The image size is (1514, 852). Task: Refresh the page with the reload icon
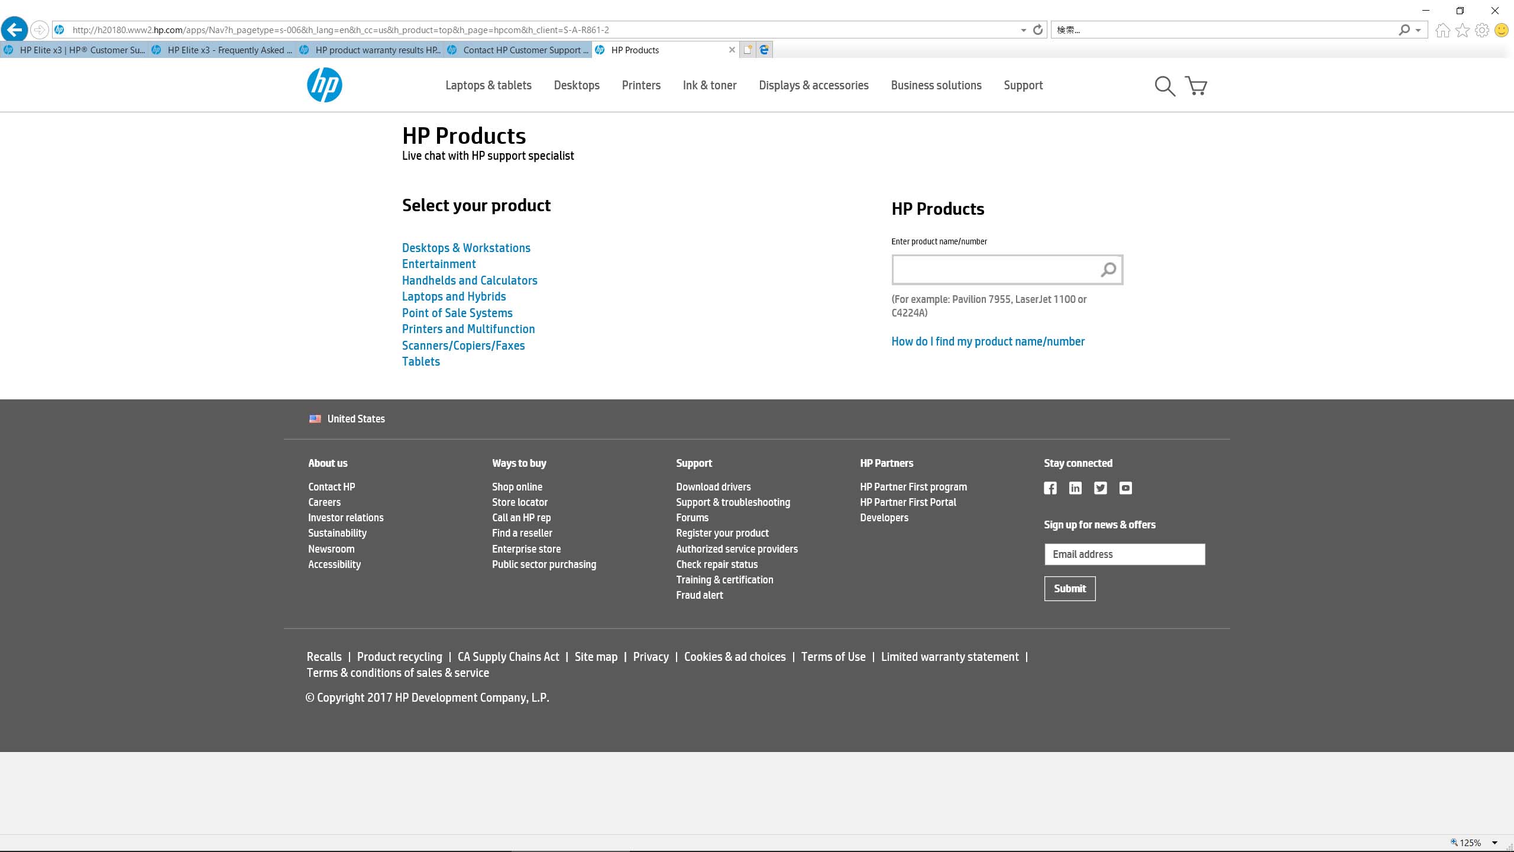(x=1038, y=30)
